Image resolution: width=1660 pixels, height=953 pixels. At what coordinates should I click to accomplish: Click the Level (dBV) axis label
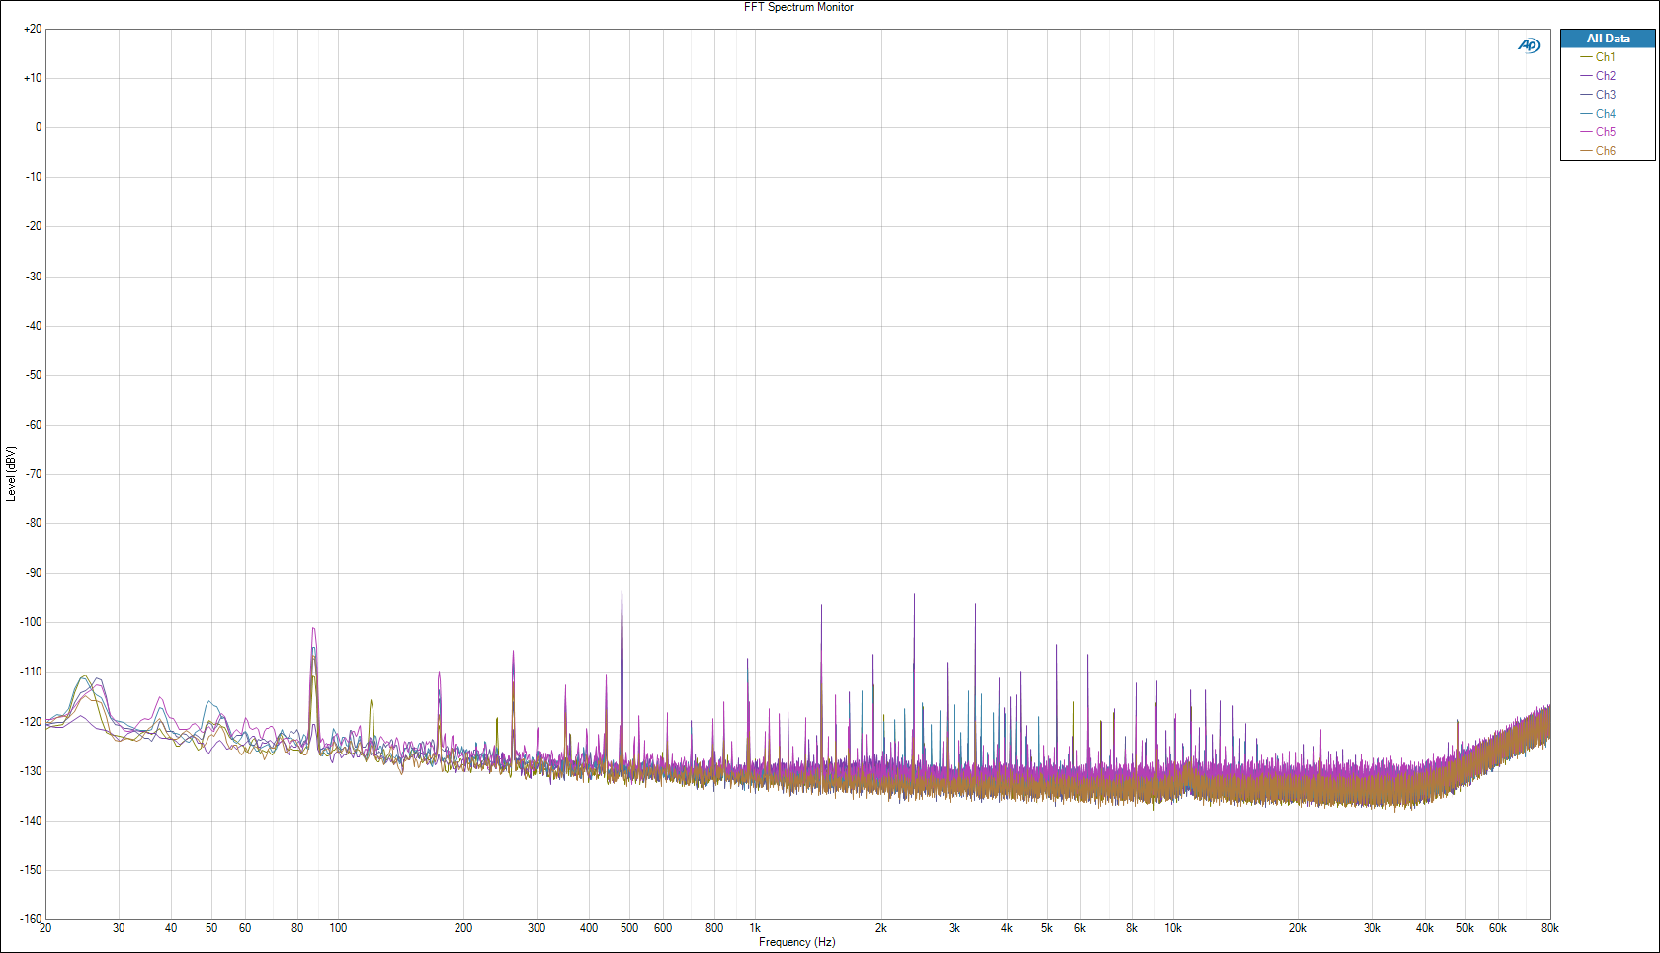click(x=11, y=474)
